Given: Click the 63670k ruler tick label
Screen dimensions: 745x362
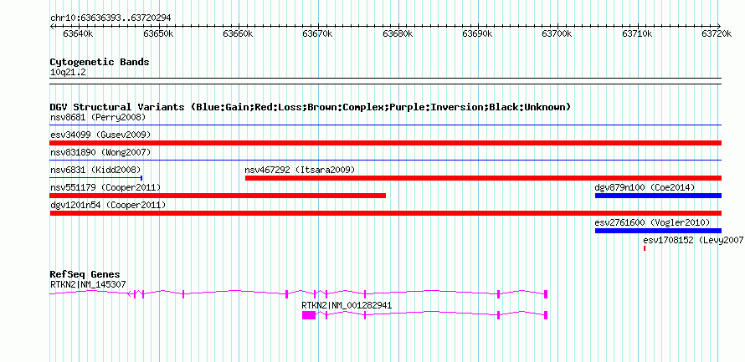Looking at the screenshot, I should (x=318, y=34).
